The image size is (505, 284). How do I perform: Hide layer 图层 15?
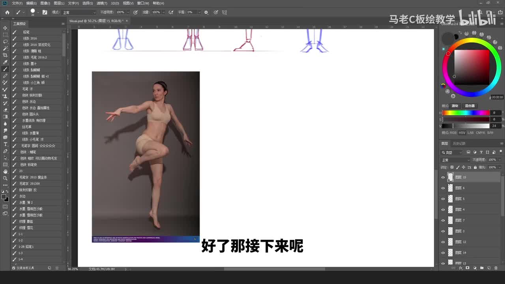coord(443,177)
